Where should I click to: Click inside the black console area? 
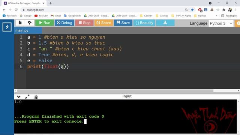tap(126, 116)
